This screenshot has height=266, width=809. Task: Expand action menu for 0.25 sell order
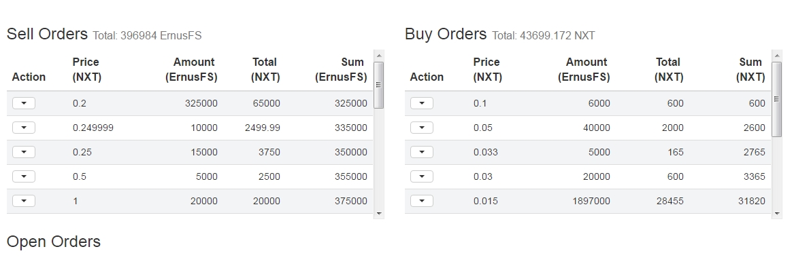click(x=24, y=152)
